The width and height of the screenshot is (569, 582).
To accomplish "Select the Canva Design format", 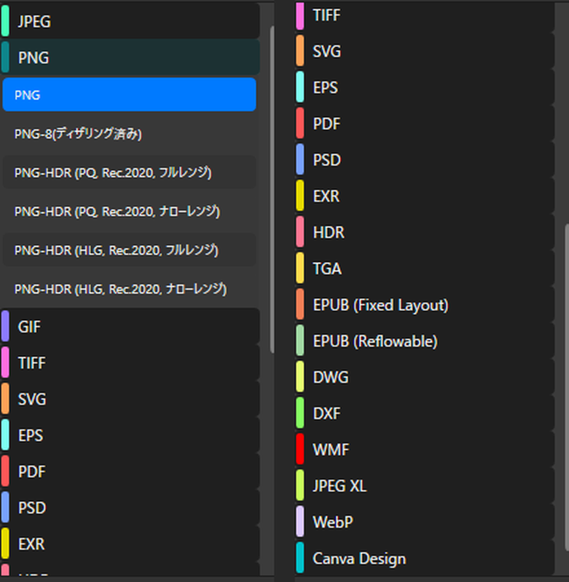I will click(425, 557).
